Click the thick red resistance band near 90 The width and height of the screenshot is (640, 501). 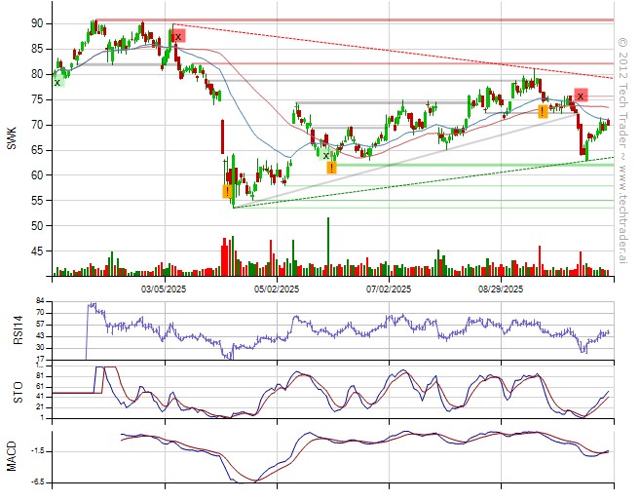coord(390,20)
